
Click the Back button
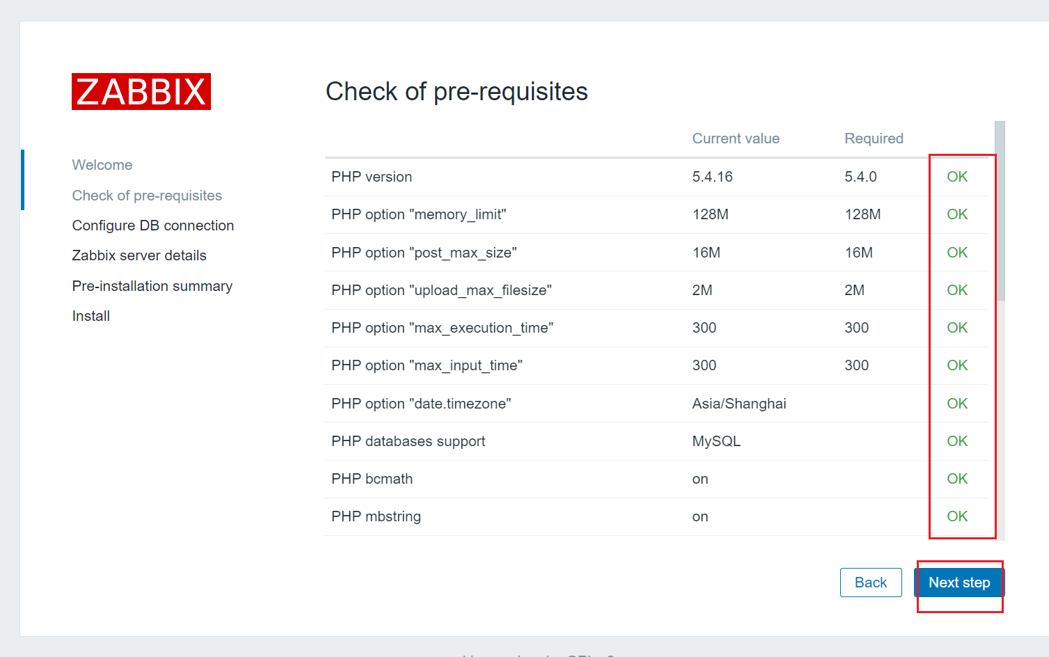[871, 583]
